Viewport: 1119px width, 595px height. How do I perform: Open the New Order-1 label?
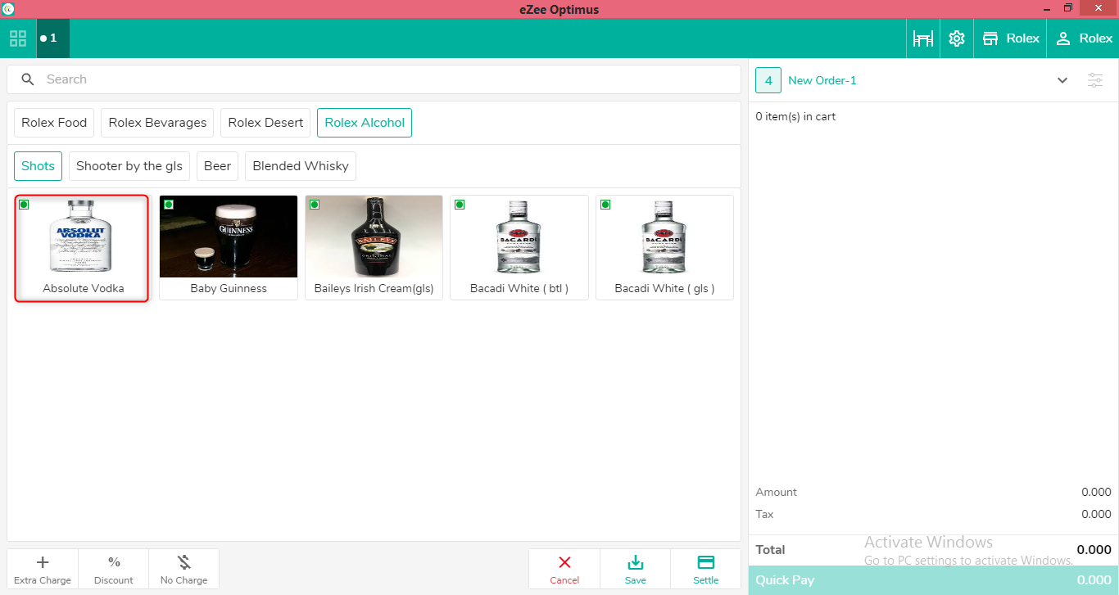(822, 80)
